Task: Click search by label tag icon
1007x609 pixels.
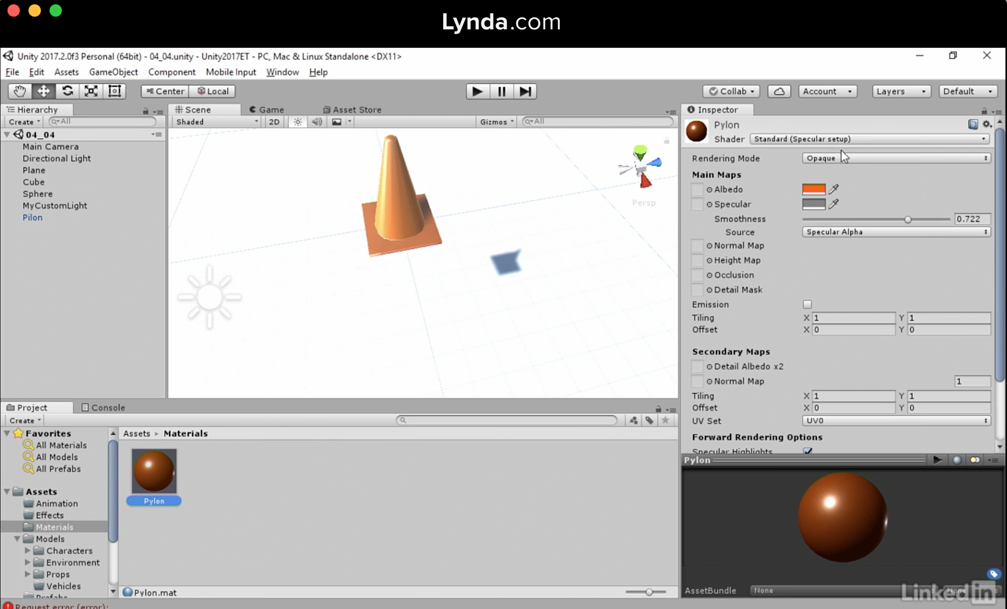Action: pos(650,420)
